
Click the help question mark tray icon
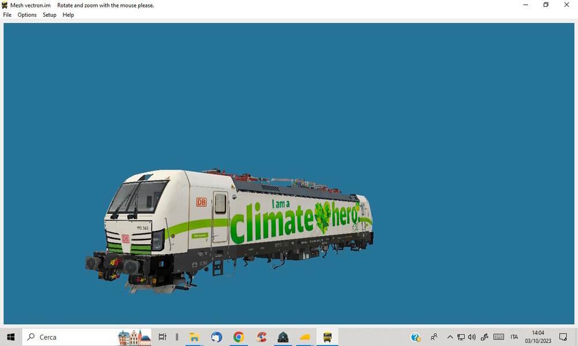click(416, 337)
